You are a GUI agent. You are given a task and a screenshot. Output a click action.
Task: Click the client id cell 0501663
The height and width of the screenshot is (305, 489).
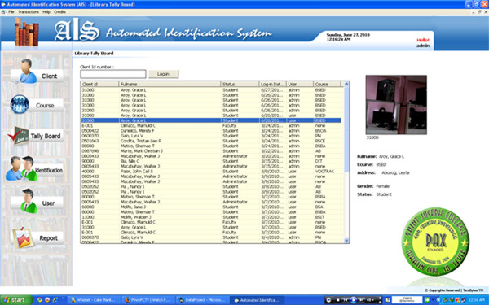coord(90,141)
